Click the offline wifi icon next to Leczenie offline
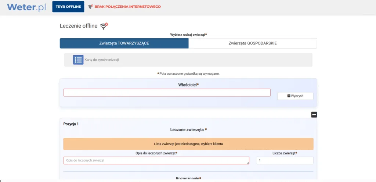This screenshot has width=376, height=182. click(x=104, y=26)
